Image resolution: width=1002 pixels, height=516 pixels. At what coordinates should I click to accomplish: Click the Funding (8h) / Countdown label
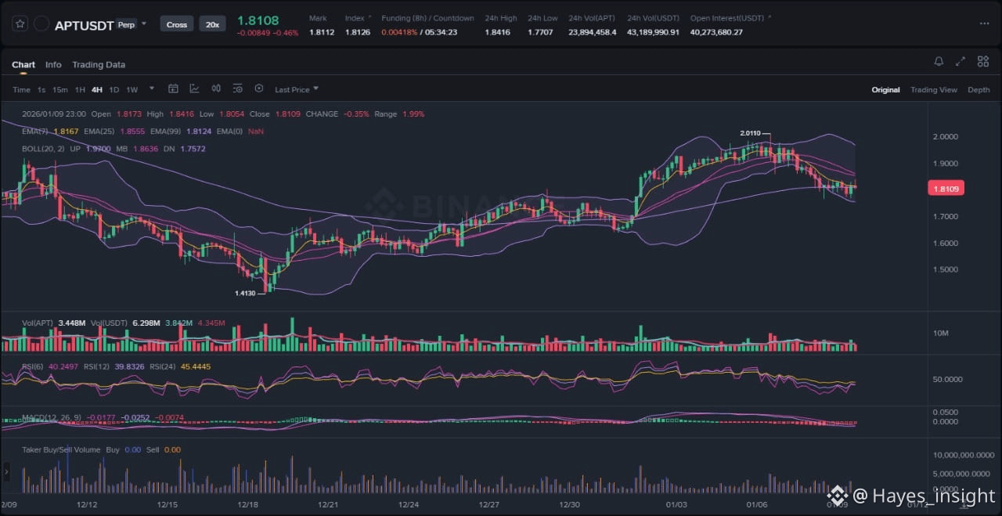click(x=427, y=18)
